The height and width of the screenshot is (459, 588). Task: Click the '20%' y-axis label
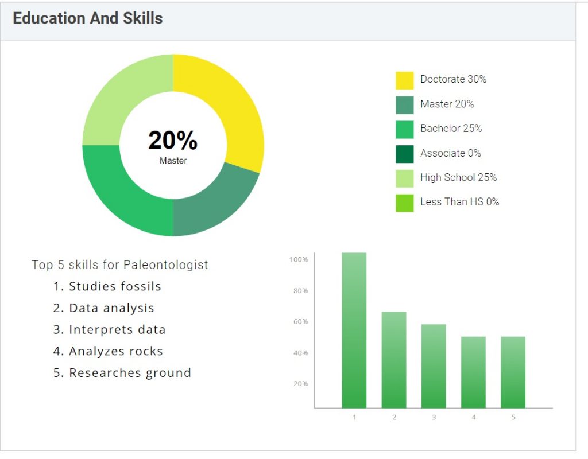click(x=301, y=384)
